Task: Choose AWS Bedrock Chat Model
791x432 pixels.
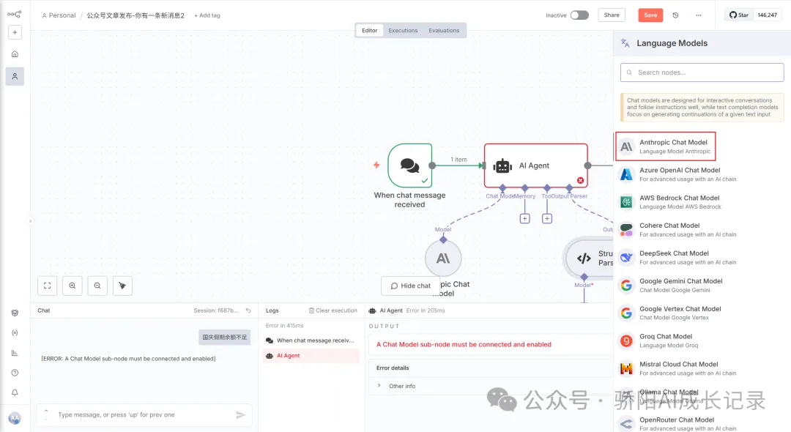Action: 702,202
